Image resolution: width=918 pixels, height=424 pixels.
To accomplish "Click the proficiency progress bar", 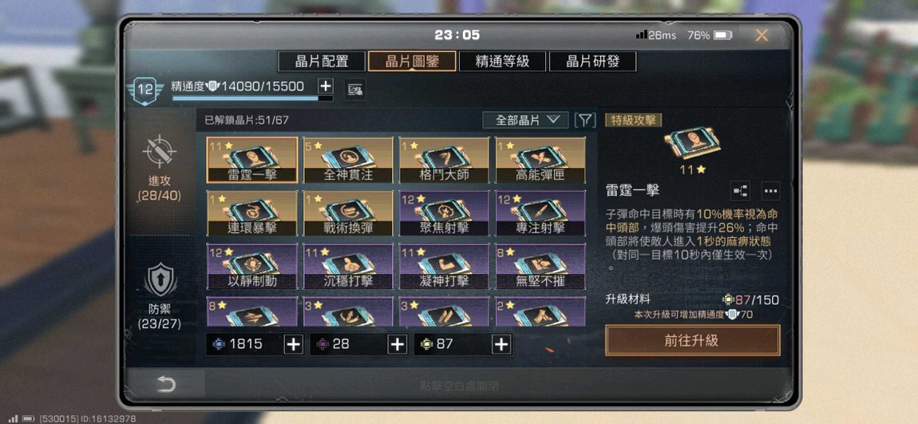I will click(x=252, y=98).
